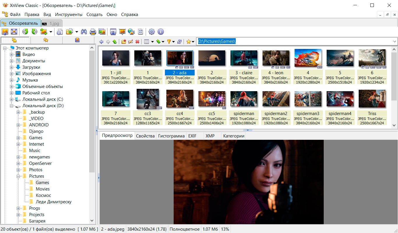Switch to the Свойства tab
This screenshot has height=233, width=398.
(145, 136)
